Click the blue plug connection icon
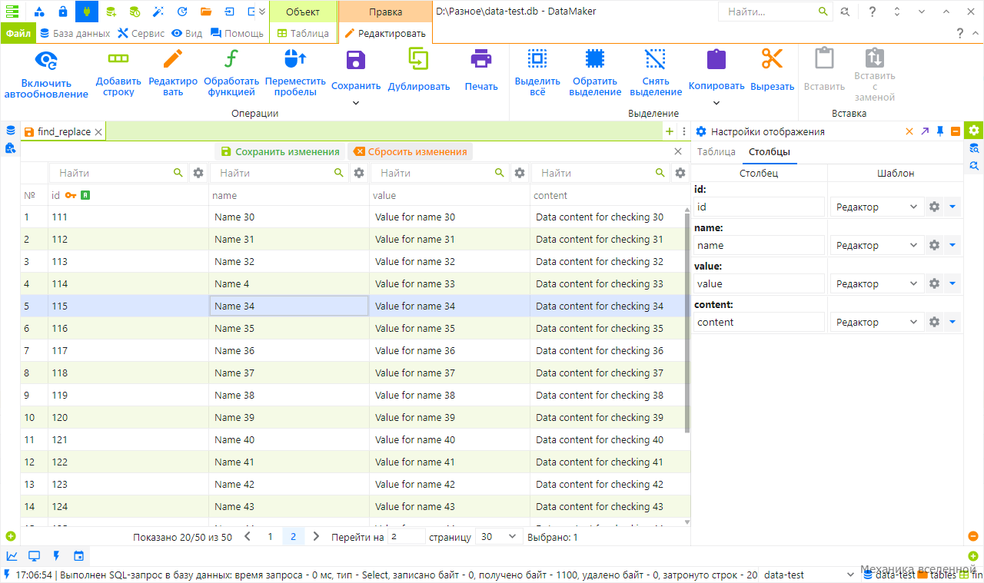Image resolution: width=984 pixels, height=583 pixels. point(87,12)
